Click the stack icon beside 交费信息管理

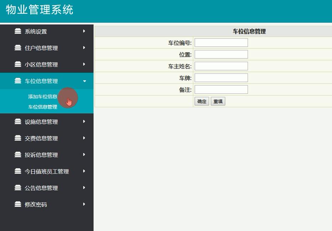(x=18, y=138)
